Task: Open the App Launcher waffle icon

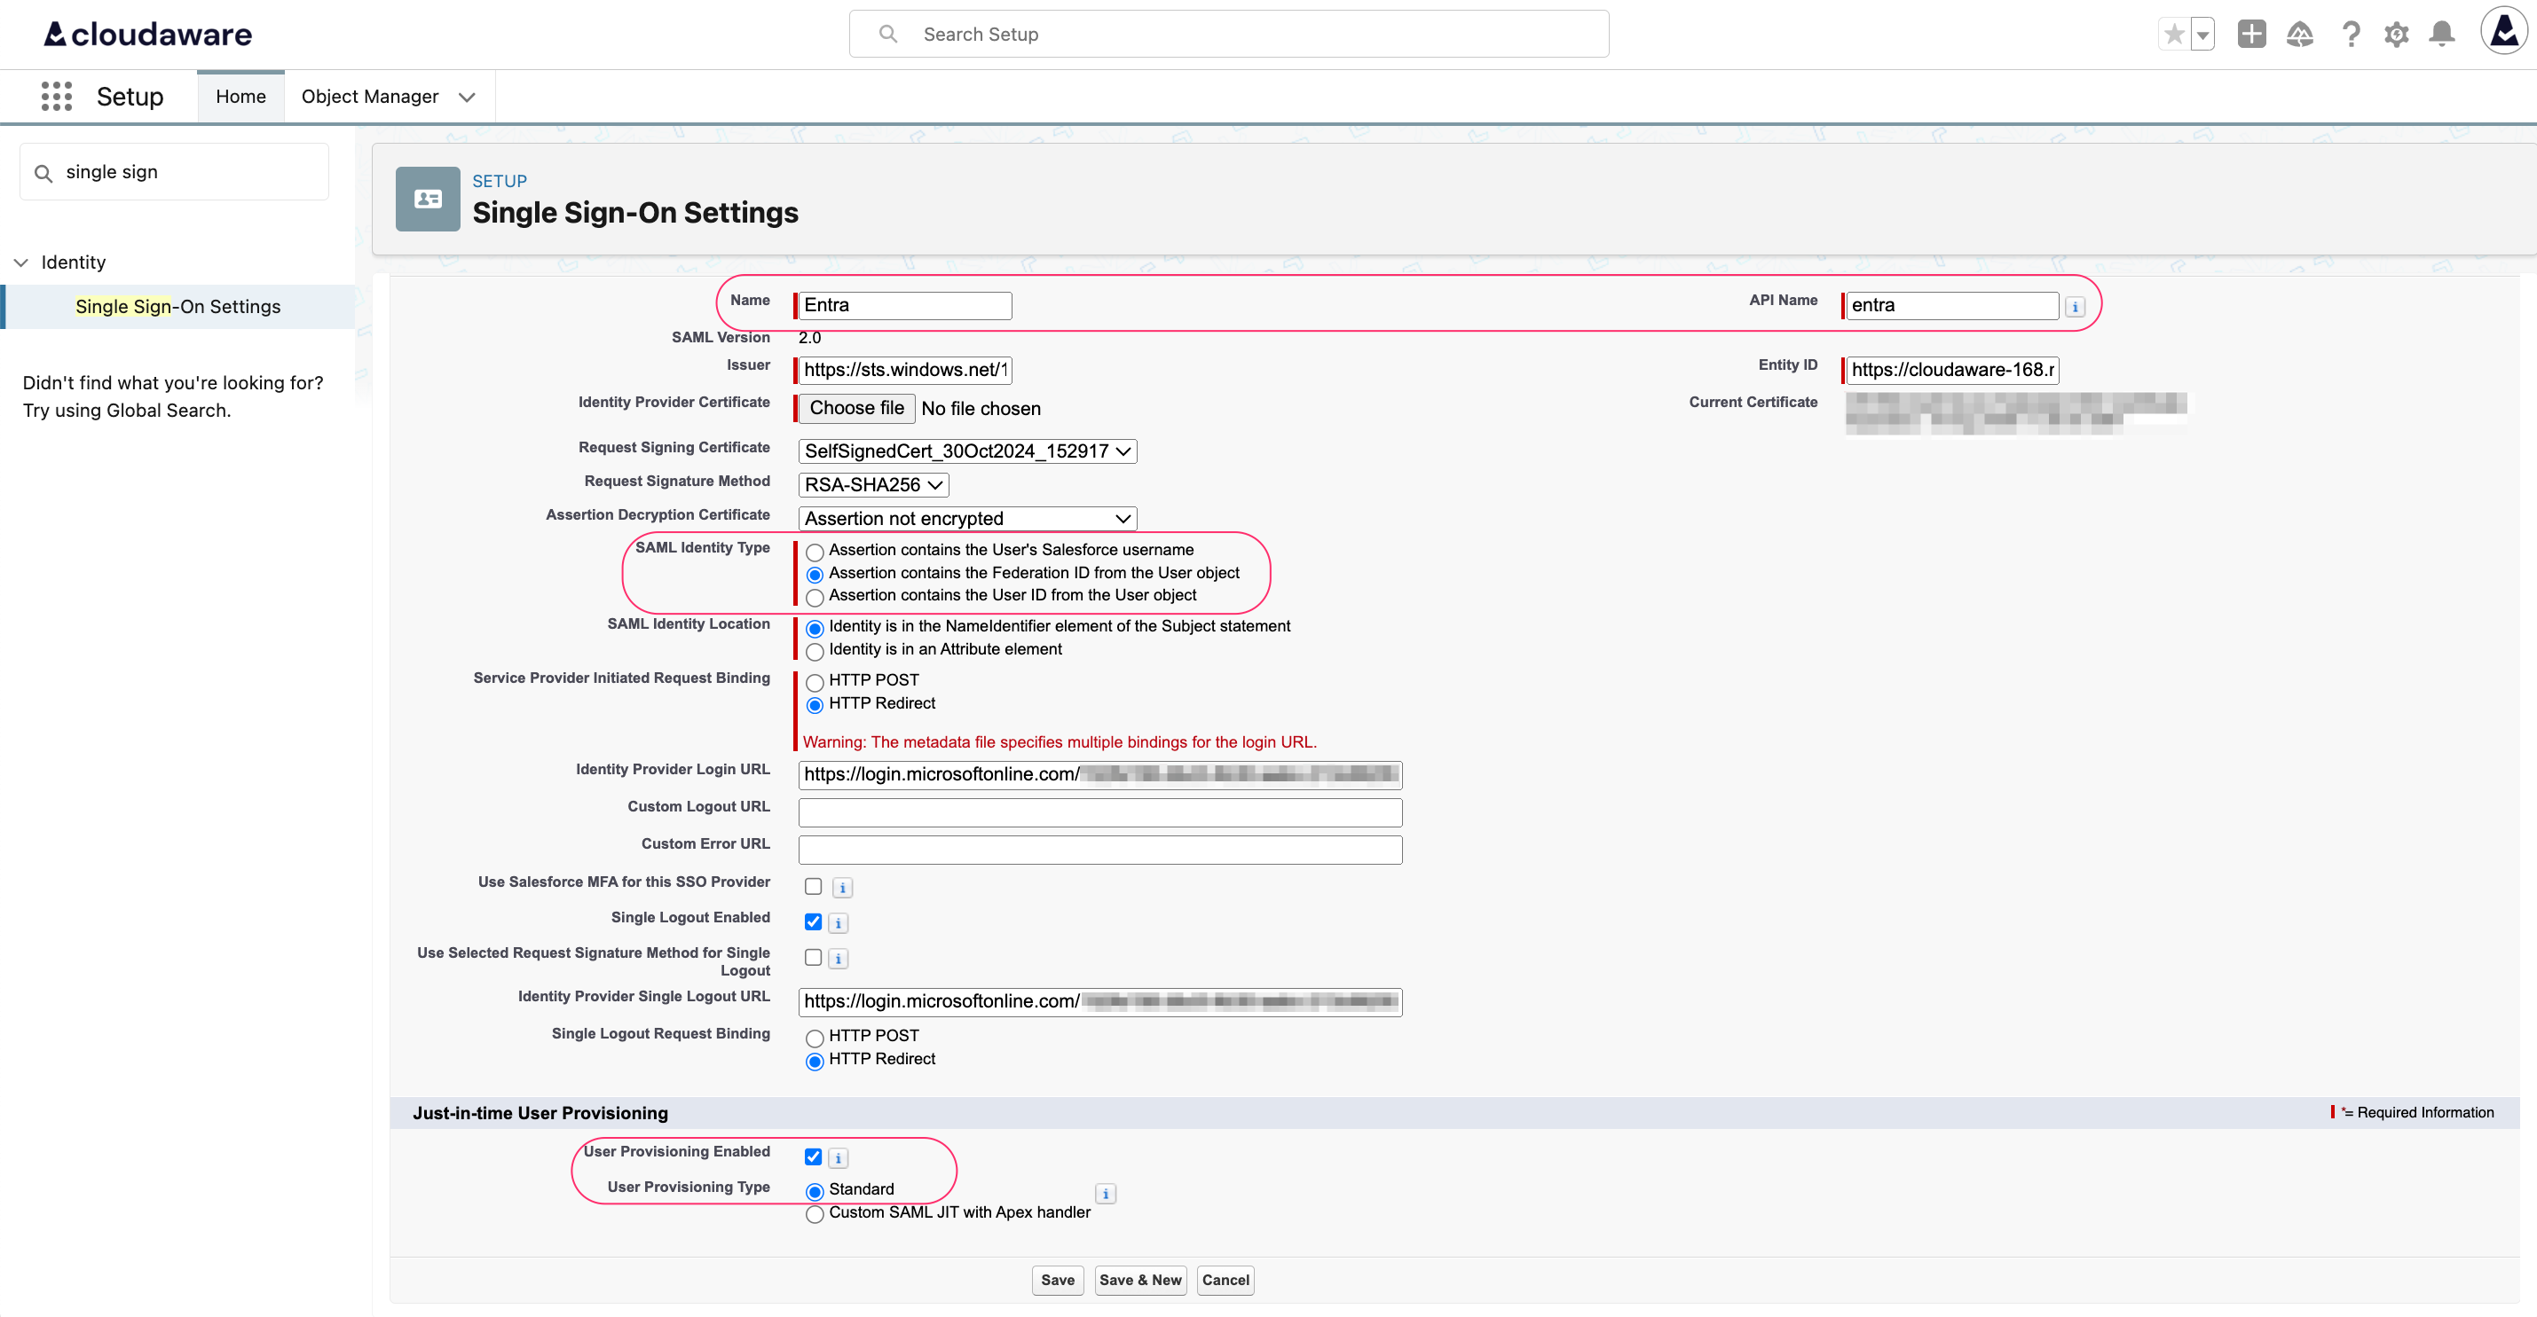Action: click(56, 96)
